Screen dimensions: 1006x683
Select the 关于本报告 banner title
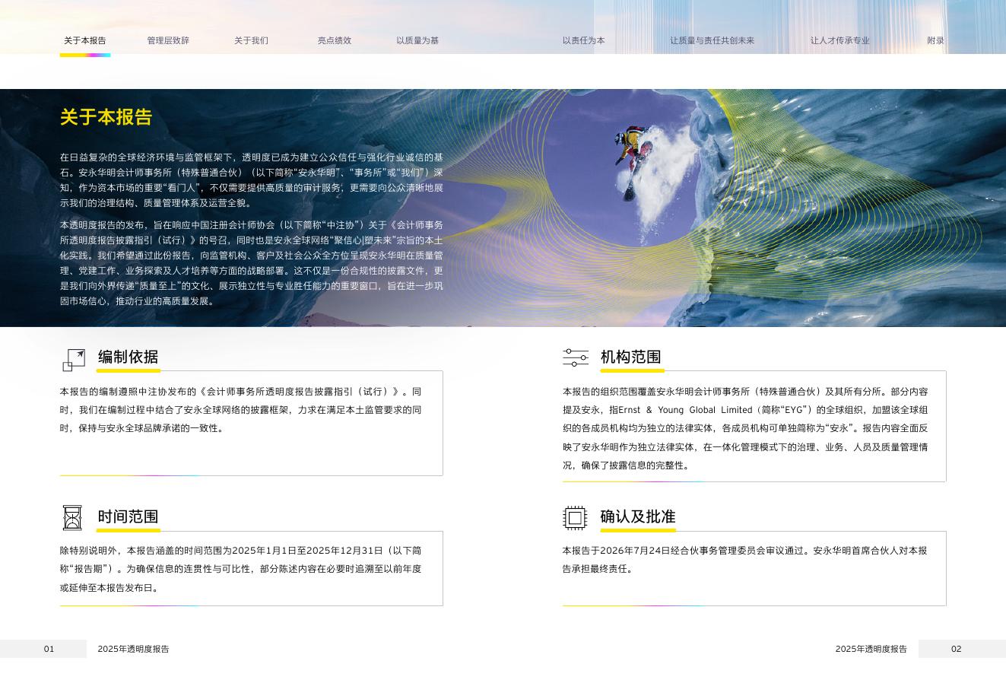(x=106, y=117)
